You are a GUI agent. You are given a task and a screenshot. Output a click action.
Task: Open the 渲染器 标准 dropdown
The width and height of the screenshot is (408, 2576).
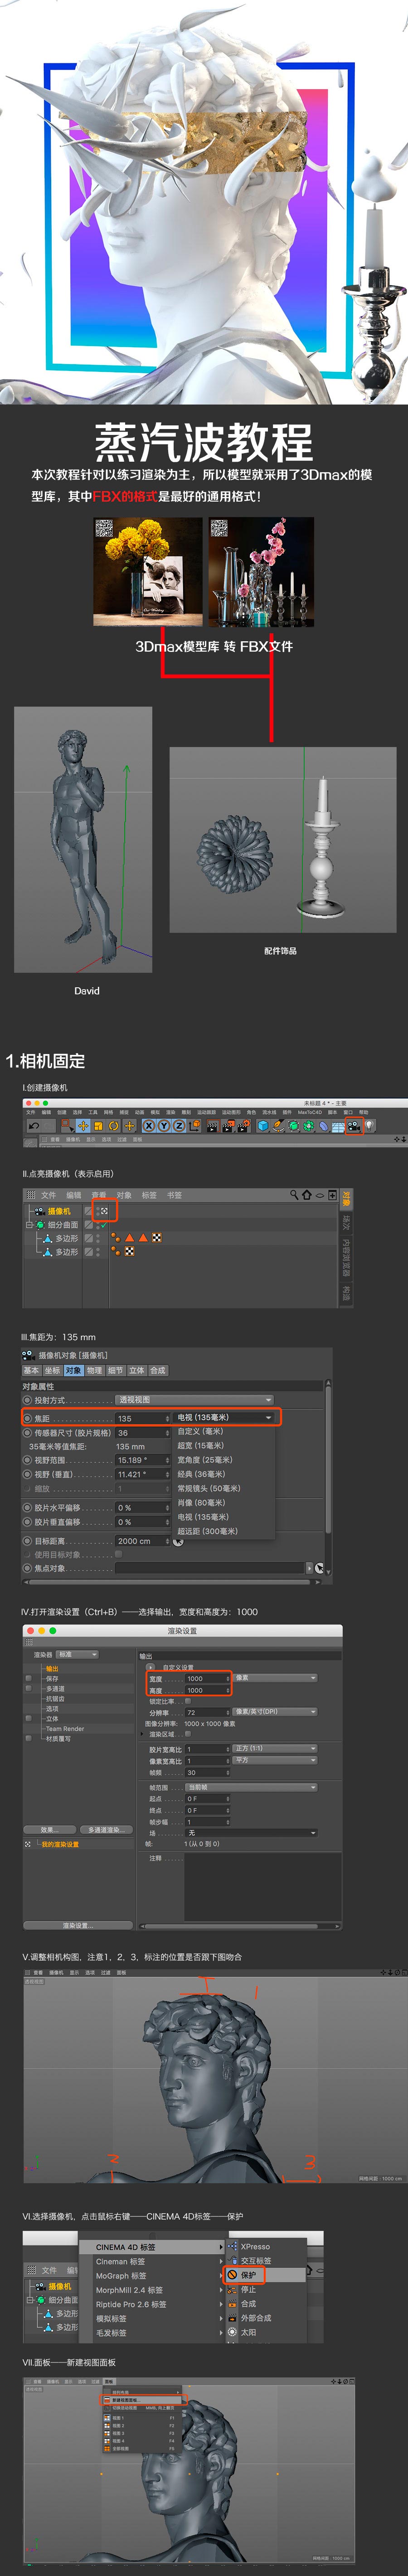[77, 1654]
